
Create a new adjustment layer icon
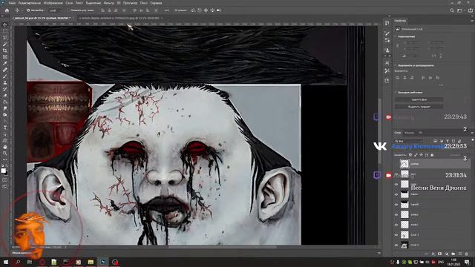447,254
